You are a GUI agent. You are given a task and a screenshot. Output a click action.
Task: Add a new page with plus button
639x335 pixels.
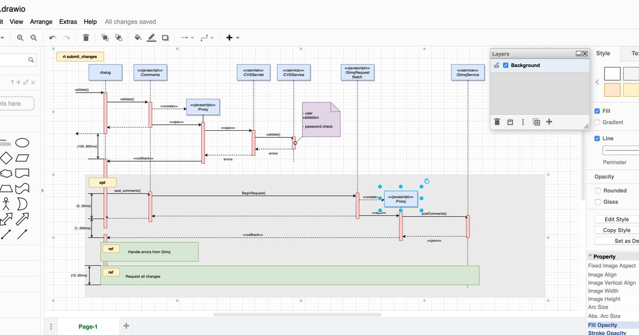126,326
